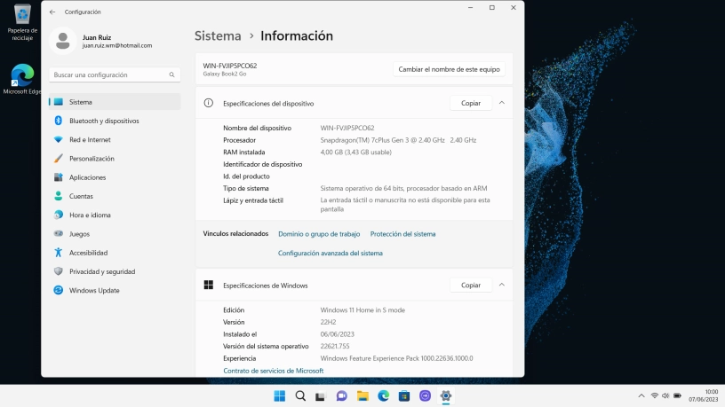Open Configuración avanzada del sistema link

(331, 253)
